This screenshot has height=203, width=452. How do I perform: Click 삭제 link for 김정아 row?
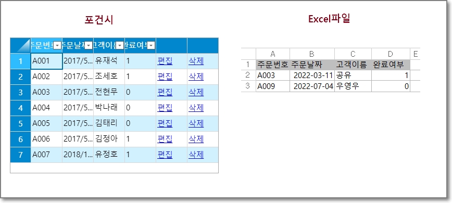[x=196, y=139]
